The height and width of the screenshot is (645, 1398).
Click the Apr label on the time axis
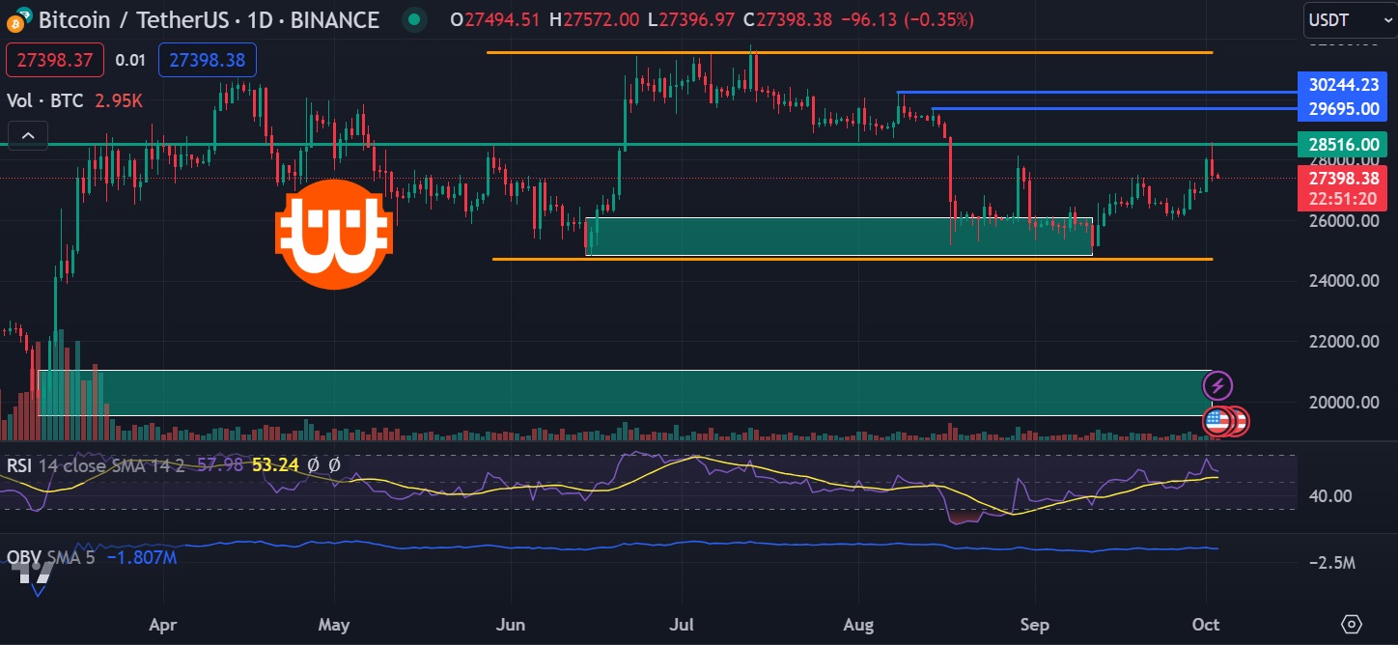pos(163,625)
